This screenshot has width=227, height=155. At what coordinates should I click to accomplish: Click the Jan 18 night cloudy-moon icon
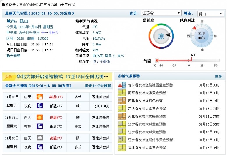click(x=39, y=147)
